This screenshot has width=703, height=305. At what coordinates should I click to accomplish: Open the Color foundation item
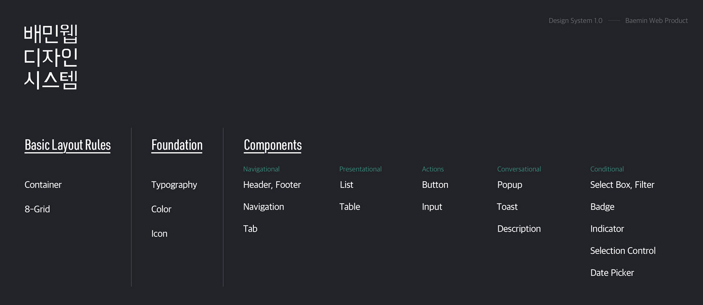pyautogui.click(x=161, y=209)
